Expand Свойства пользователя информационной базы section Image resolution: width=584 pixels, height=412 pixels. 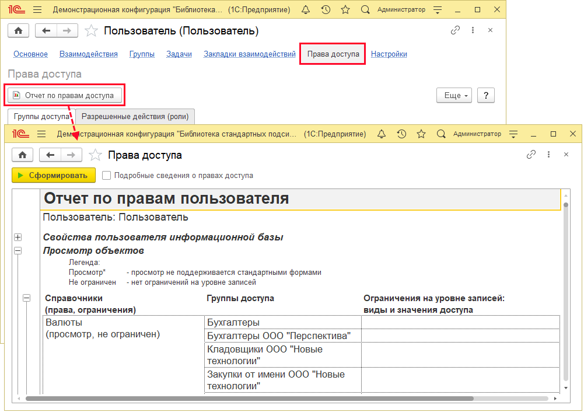coord(18,238)
